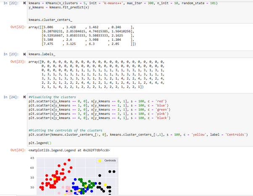Image resolution: width=253 pixels, height=196 pixels.
Task: Click the #Plotting the centroids comment
Action: [65, 130]
